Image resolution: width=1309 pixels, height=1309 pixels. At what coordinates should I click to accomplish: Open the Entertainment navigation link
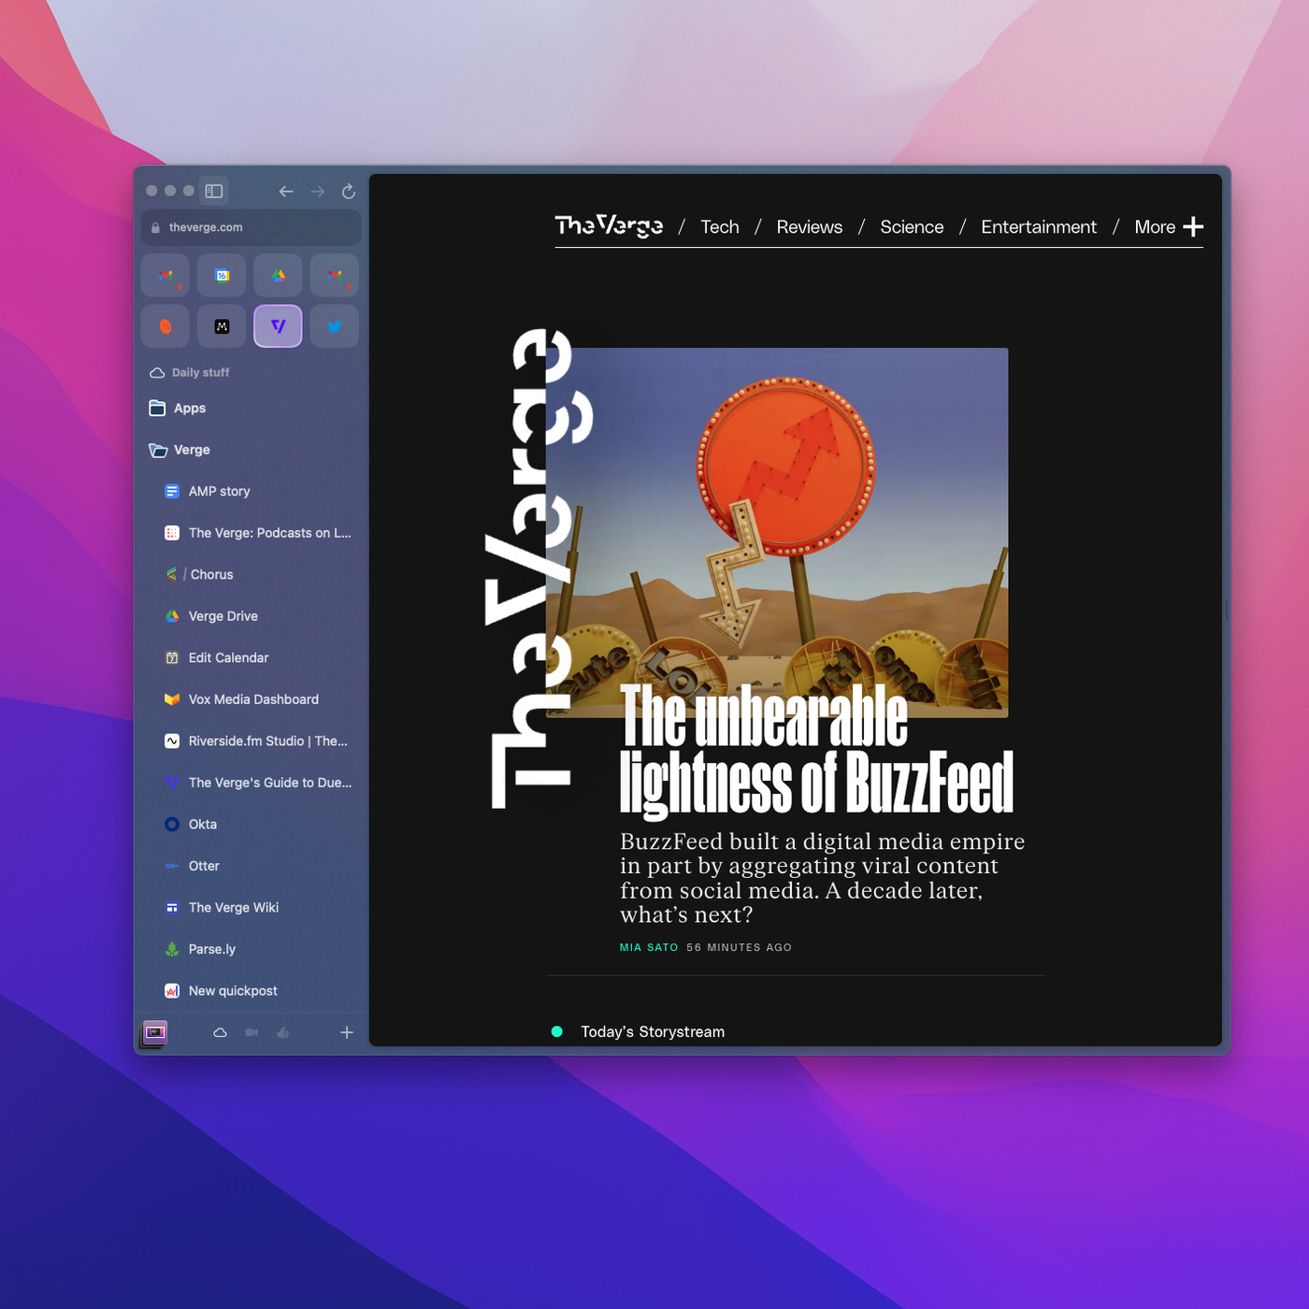tap(1039, 227)
